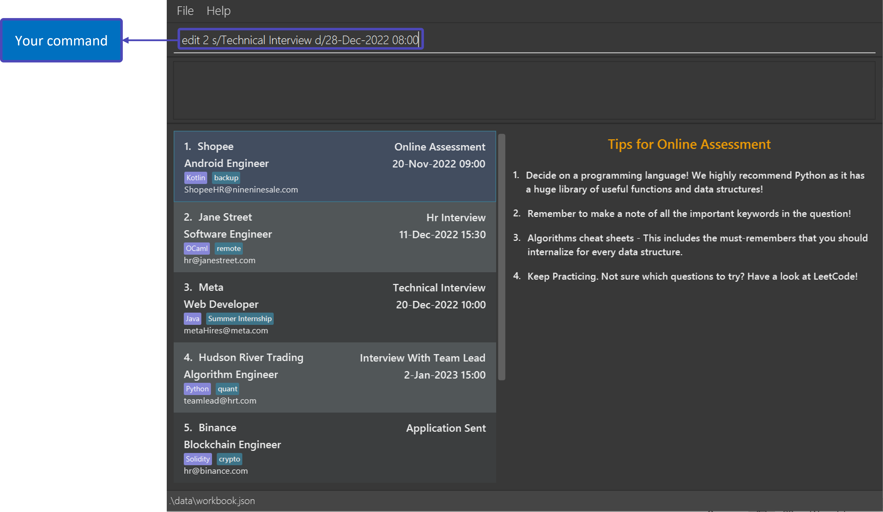This screenshot has width=883, height=512.
Task: Click date 20-Dec-2022 10:00
Action: click(x=441, y=305)
